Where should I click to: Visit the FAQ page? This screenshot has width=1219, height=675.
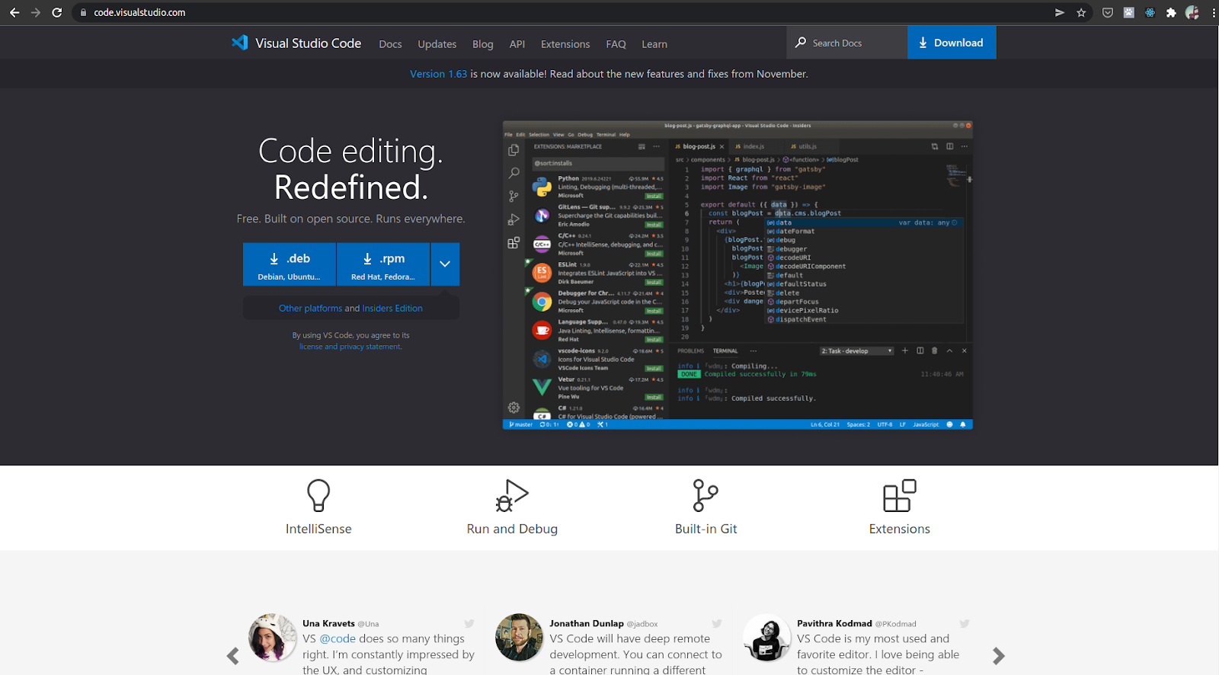pos(616,44)
